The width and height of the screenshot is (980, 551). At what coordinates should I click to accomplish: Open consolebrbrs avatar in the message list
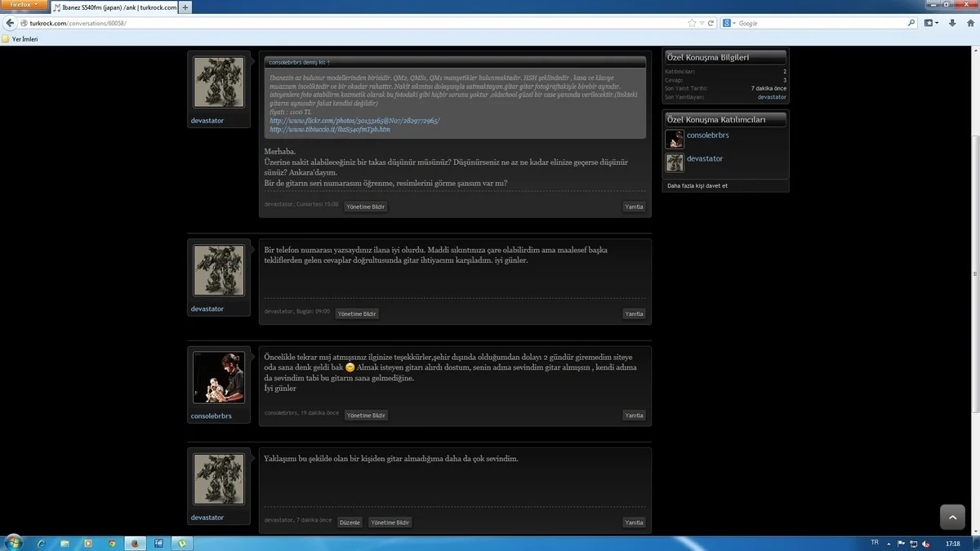[218, 377]
